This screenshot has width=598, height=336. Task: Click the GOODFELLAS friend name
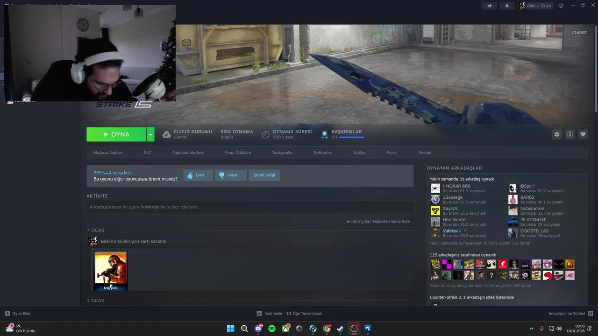click(534, 231)
